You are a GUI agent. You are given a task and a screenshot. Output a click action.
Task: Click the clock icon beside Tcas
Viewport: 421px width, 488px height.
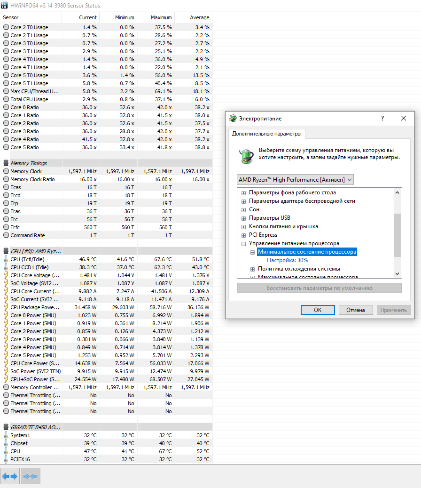pos(6,187)
